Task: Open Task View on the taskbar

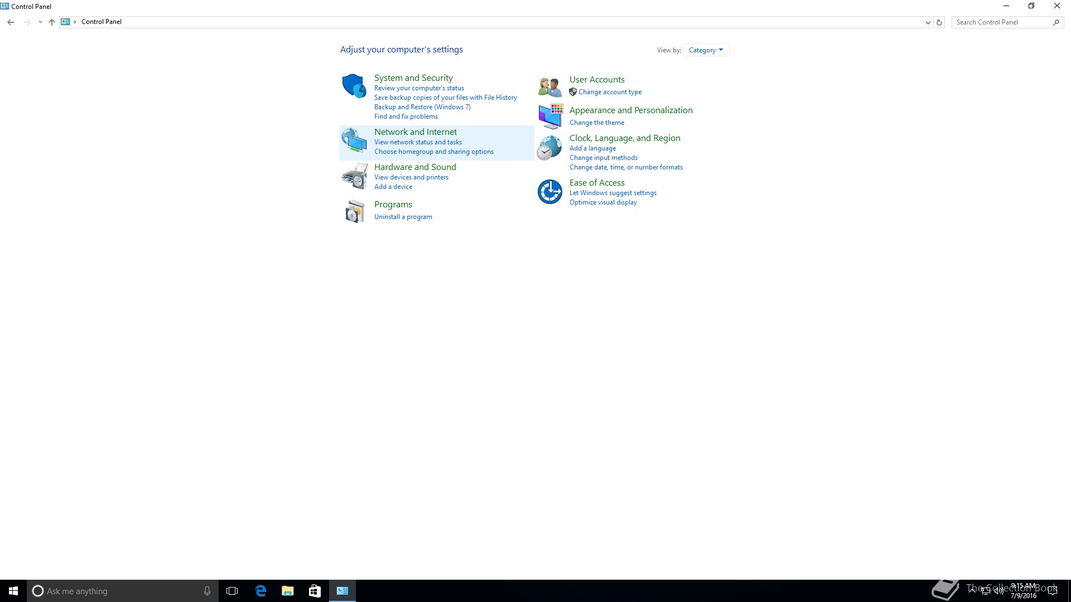Action: click(x=232, y=591)
